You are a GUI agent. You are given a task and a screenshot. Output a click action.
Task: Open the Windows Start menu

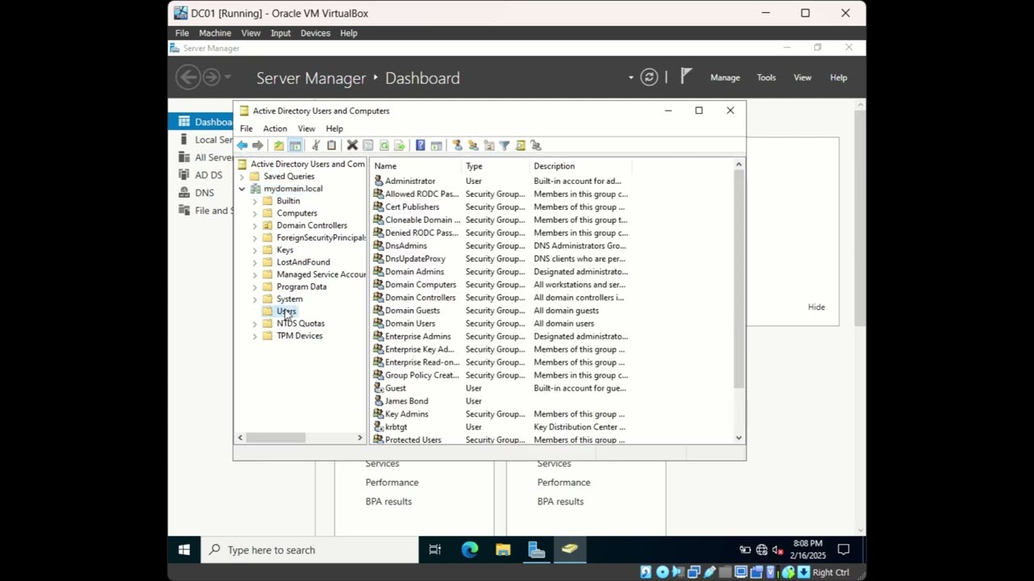click(184, 550)
